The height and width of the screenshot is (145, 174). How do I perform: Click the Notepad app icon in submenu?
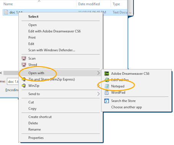pos(107,86)
